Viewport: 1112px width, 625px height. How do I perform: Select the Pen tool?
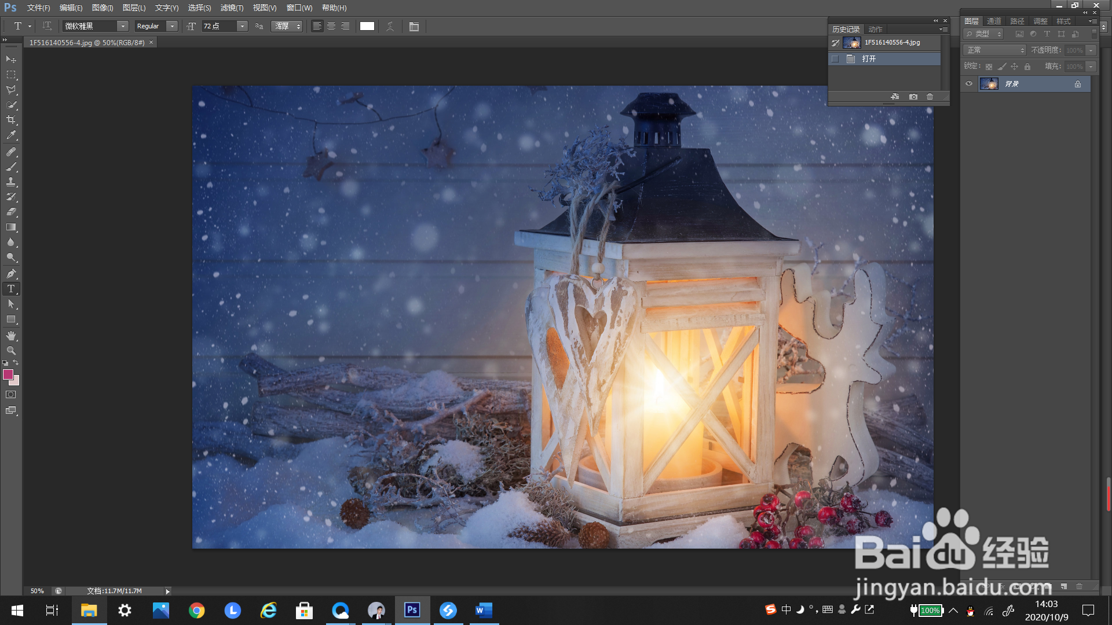pos(11,273)
